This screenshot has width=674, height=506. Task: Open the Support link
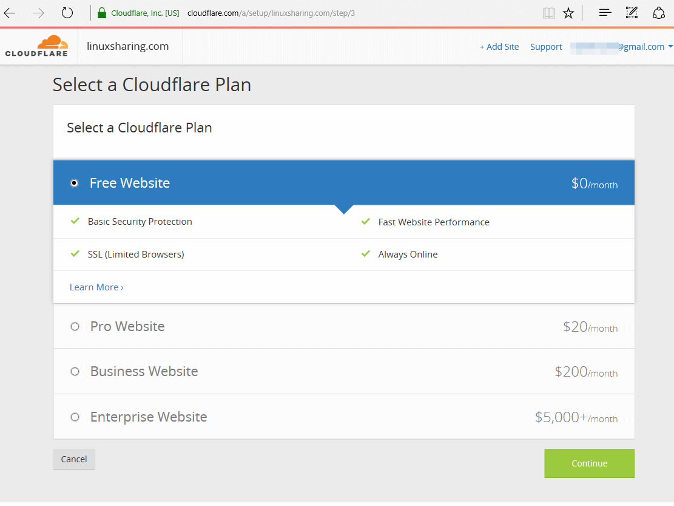(x=546, y=47)
